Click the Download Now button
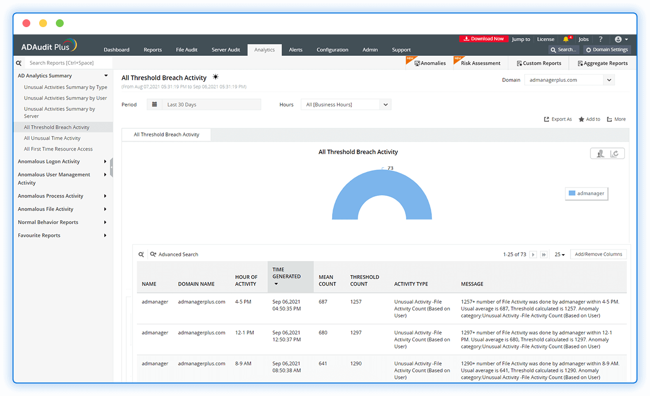This screenshot has width=650, height=396. (483, 39)
